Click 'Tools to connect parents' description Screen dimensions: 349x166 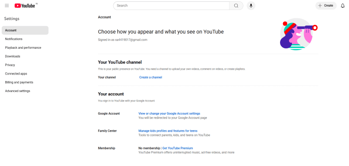point(174,135)
